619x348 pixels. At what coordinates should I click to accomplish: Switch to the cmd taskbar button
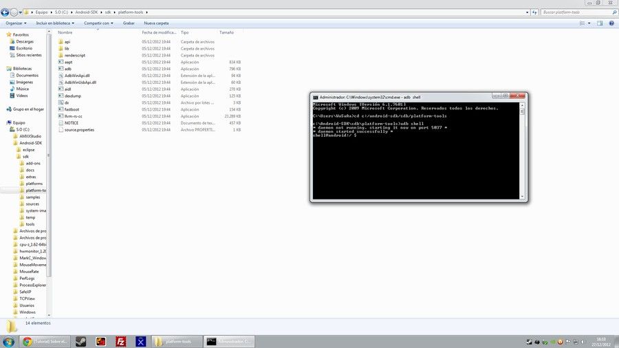click(x=229, y=341)
